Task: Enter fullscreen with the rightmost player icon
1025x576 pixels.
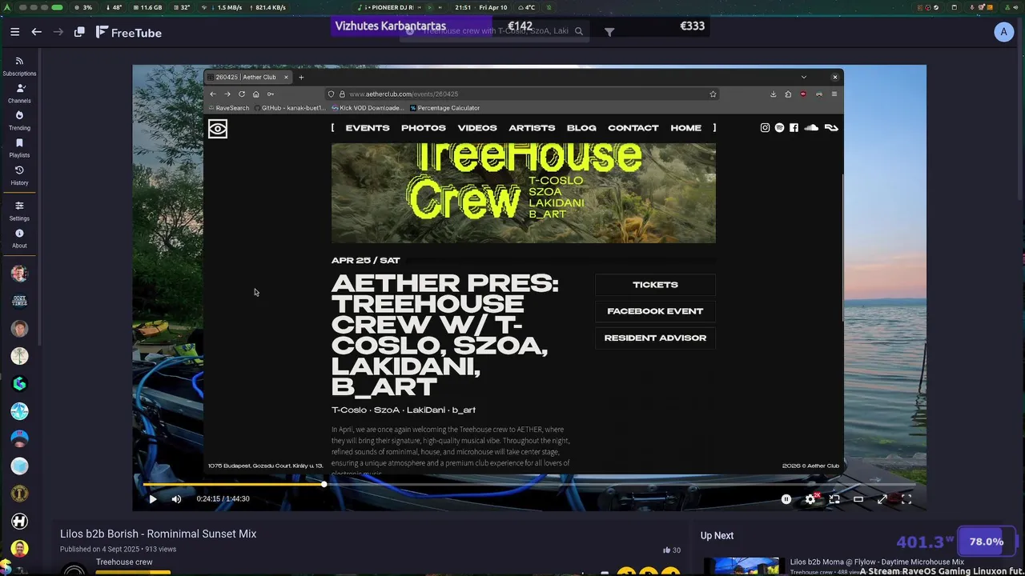Action: click(x=906, y=499)
